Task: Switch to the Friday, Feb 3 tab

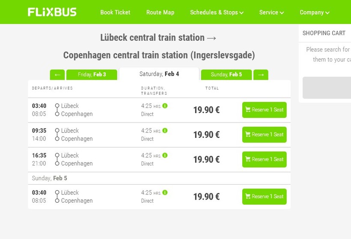Action: pos(92,75)
